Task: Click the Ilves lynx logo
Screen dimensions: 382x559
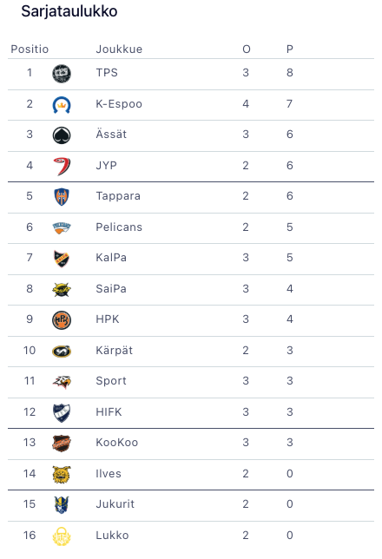Action: (62, 475)
